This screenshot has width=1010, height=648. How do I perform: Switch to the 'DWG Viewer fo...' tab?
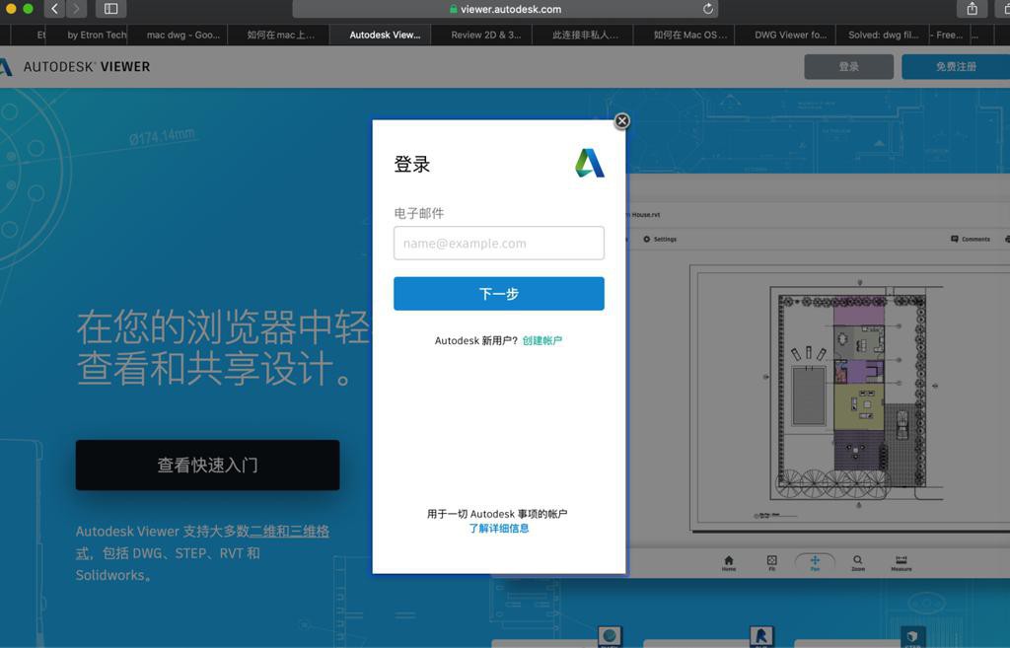click(790, 35)
